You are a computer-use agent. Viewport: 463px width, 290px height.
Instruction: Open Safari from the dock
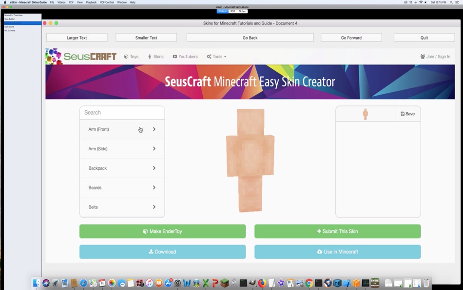pyautogui.click(x=83, y=283)
